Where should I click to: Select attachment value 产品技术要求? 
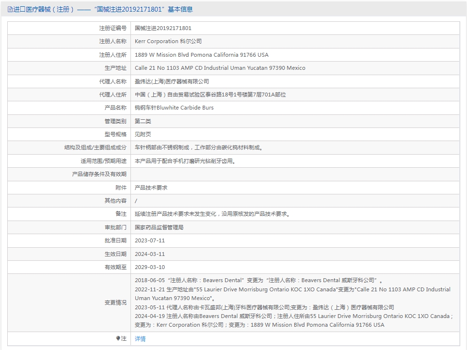tap(151, 188)
